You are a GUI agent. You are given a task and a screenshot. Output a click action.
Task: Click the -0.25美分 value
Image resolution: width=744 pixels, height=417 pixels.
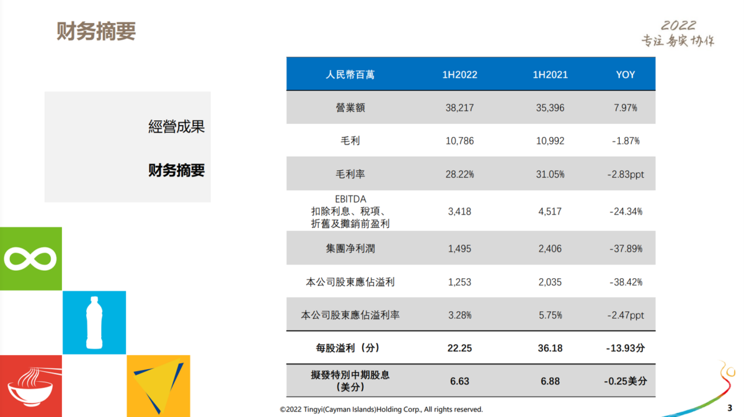coord(626,381)
